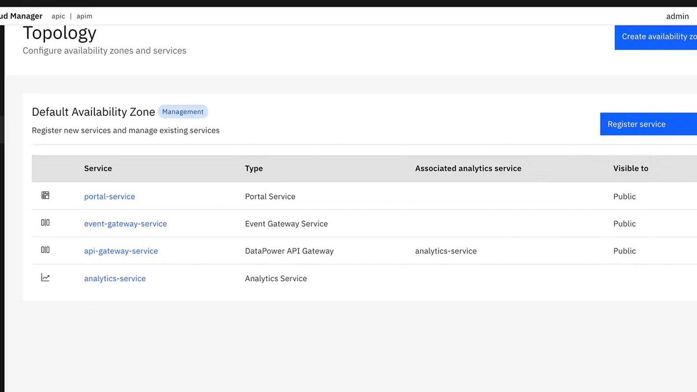Go to Cloud Manager home title
The image size is (697, 392).
(21, 16)
